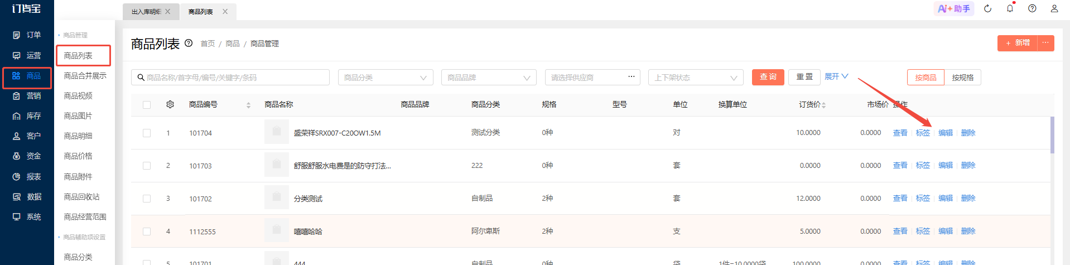This screenshot has width=1070, height=265.
Task: Click 查看 for product 1112555
Action: pyautogui.click(x=900, y=232)
